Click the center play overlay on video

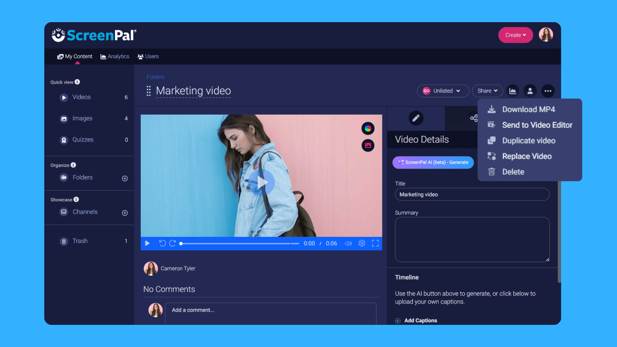(262, 182)
